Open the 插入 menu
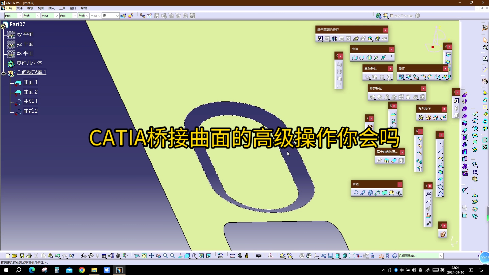Image resolution: width=489 pixels, height=275 pixels. [x=52, y=8]
